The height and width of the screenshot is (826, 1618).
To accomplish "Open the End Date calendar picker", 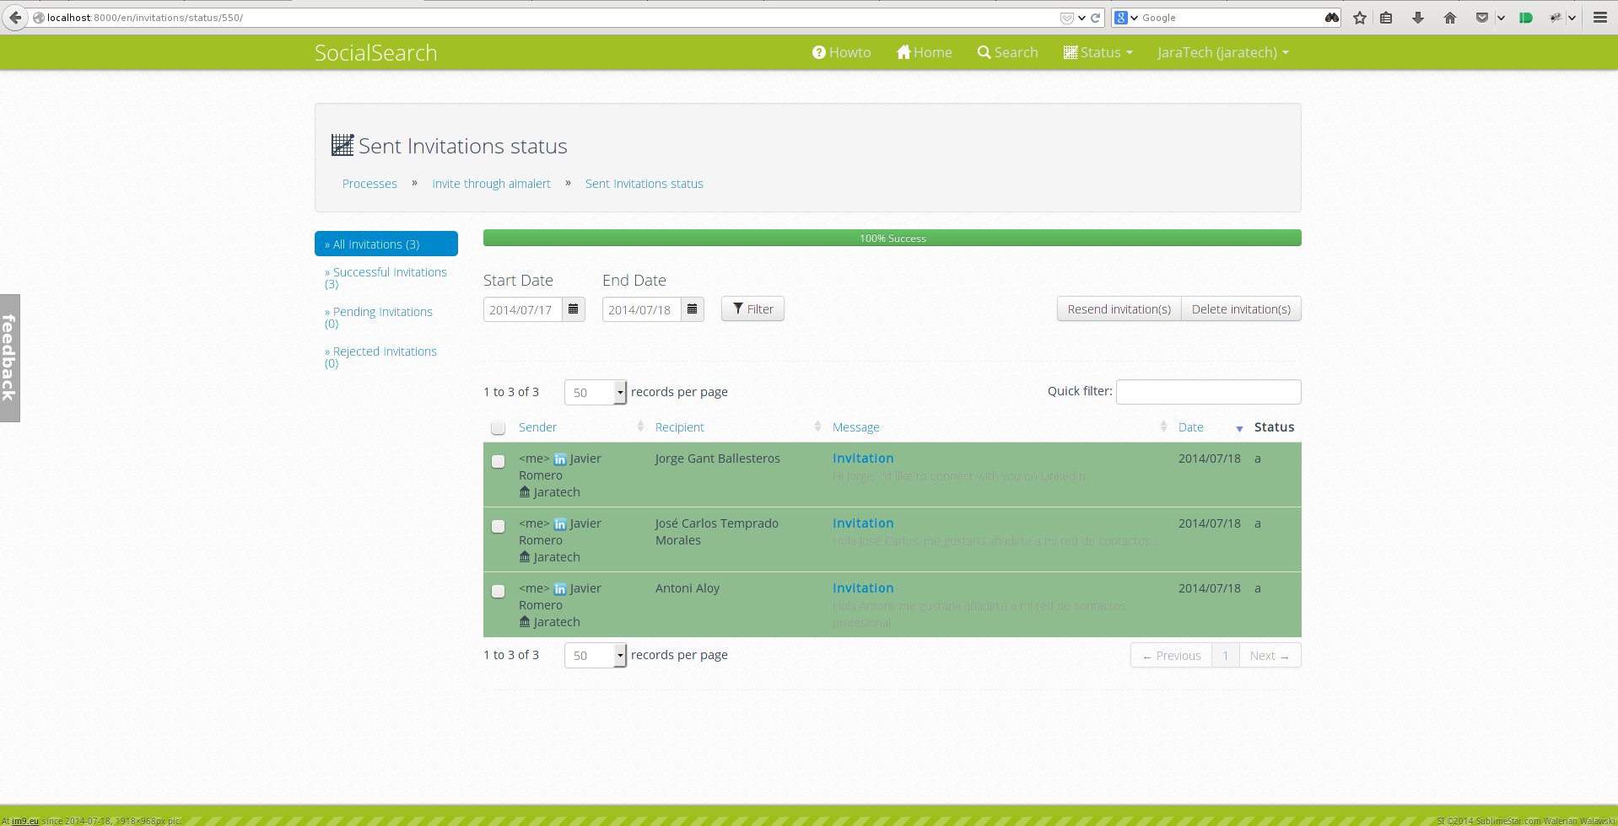I will [x=692, y=309].
